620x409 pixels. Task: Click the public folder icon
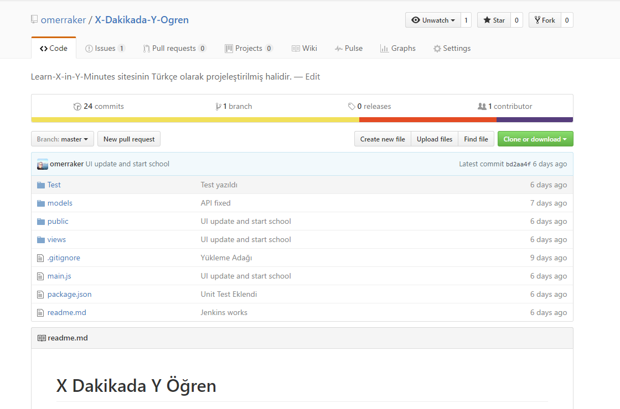(41, 222)
